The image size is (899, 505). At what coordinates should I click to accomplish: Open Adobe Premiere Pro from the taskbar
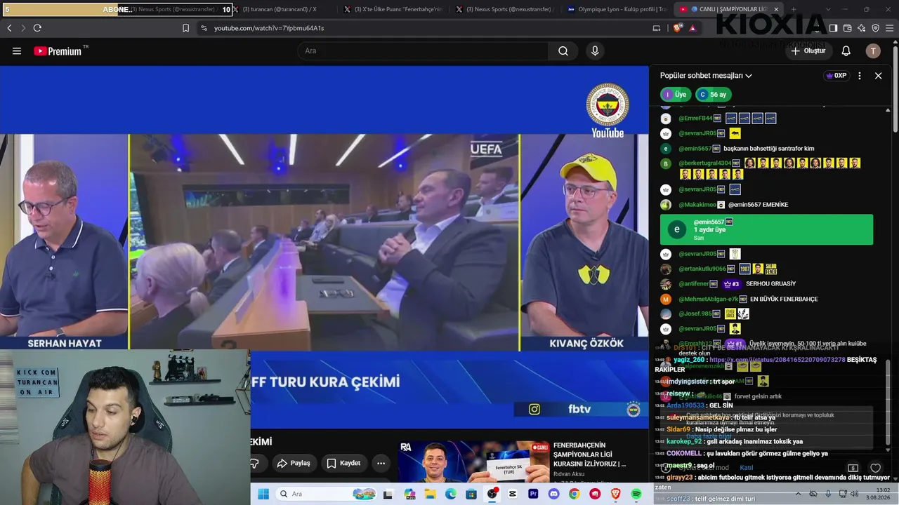[533, 494]
